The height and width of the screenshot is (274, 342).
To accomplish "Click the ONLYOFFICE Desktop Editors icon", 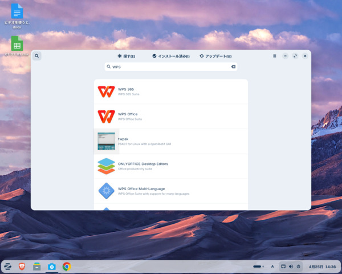I will [106, 166].
